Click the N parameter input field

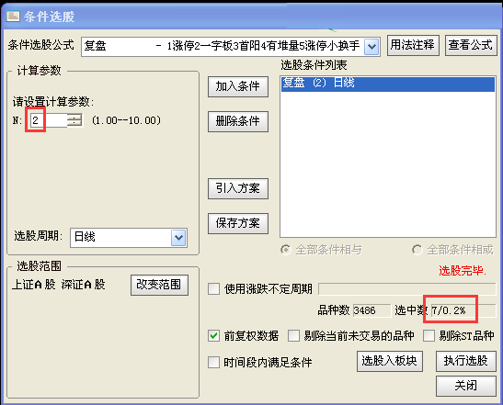(49, 120)
